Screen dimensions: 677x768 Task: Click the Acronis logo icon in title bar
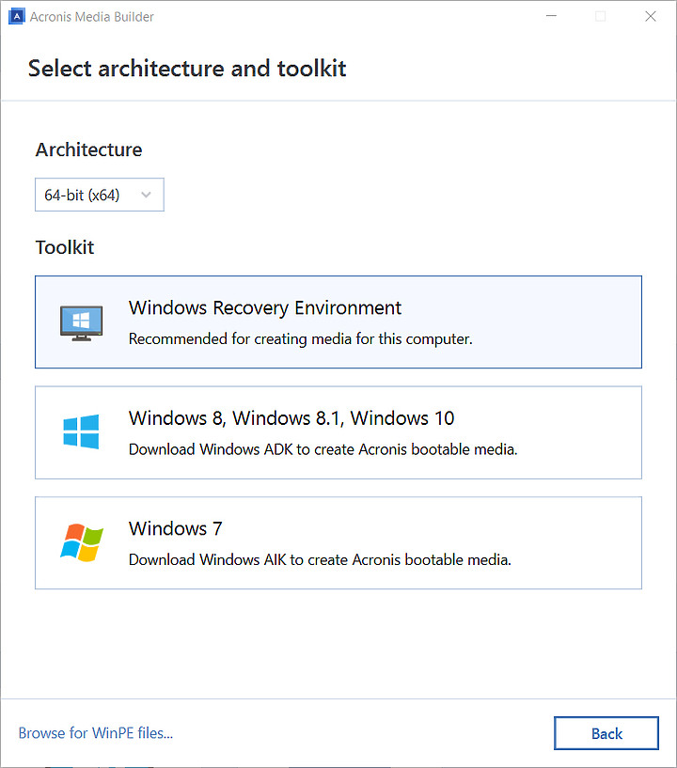point(16,16)
